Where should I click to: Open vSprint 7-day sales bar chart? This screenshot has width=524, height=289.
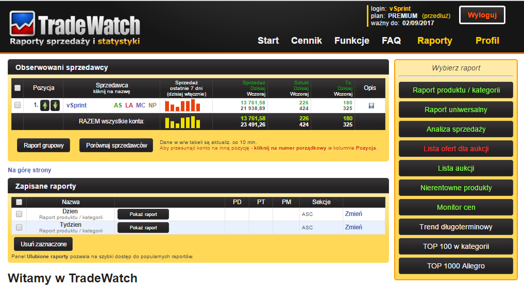(x=182, y=105)
